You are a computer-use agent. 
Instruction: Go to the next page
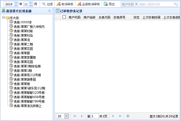(x=113, y=116)
